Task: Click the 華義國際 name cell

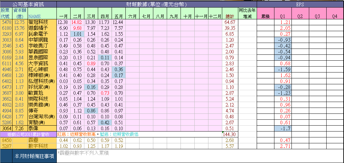Action: [x=42, y=52]
